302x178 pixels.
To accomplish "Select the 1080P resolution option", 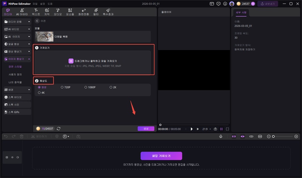I will 86,87.
